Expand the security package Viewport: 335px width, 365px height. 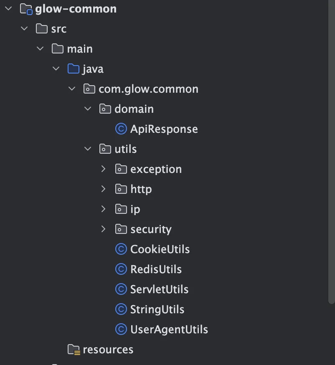click(104, 229)
